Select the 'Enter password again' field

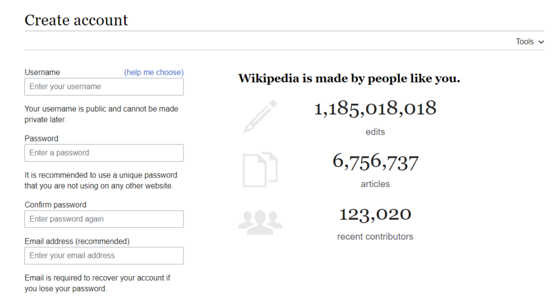104,219
